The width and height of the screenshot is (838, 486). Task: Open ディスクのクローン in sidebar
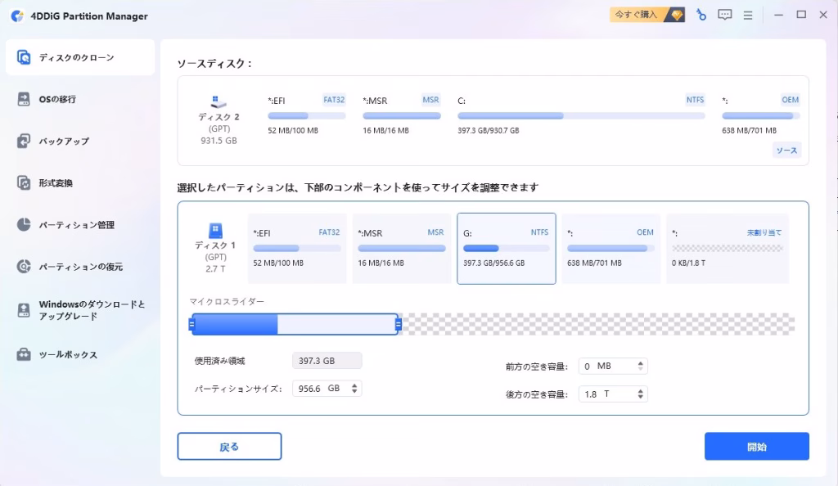(x=80, y=57)
